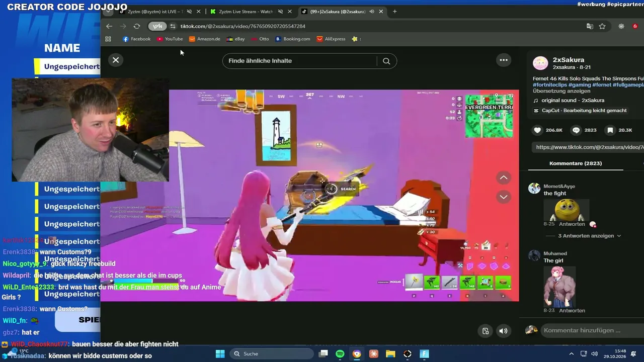Reload the page in the browser

click(x=136, y=26)
